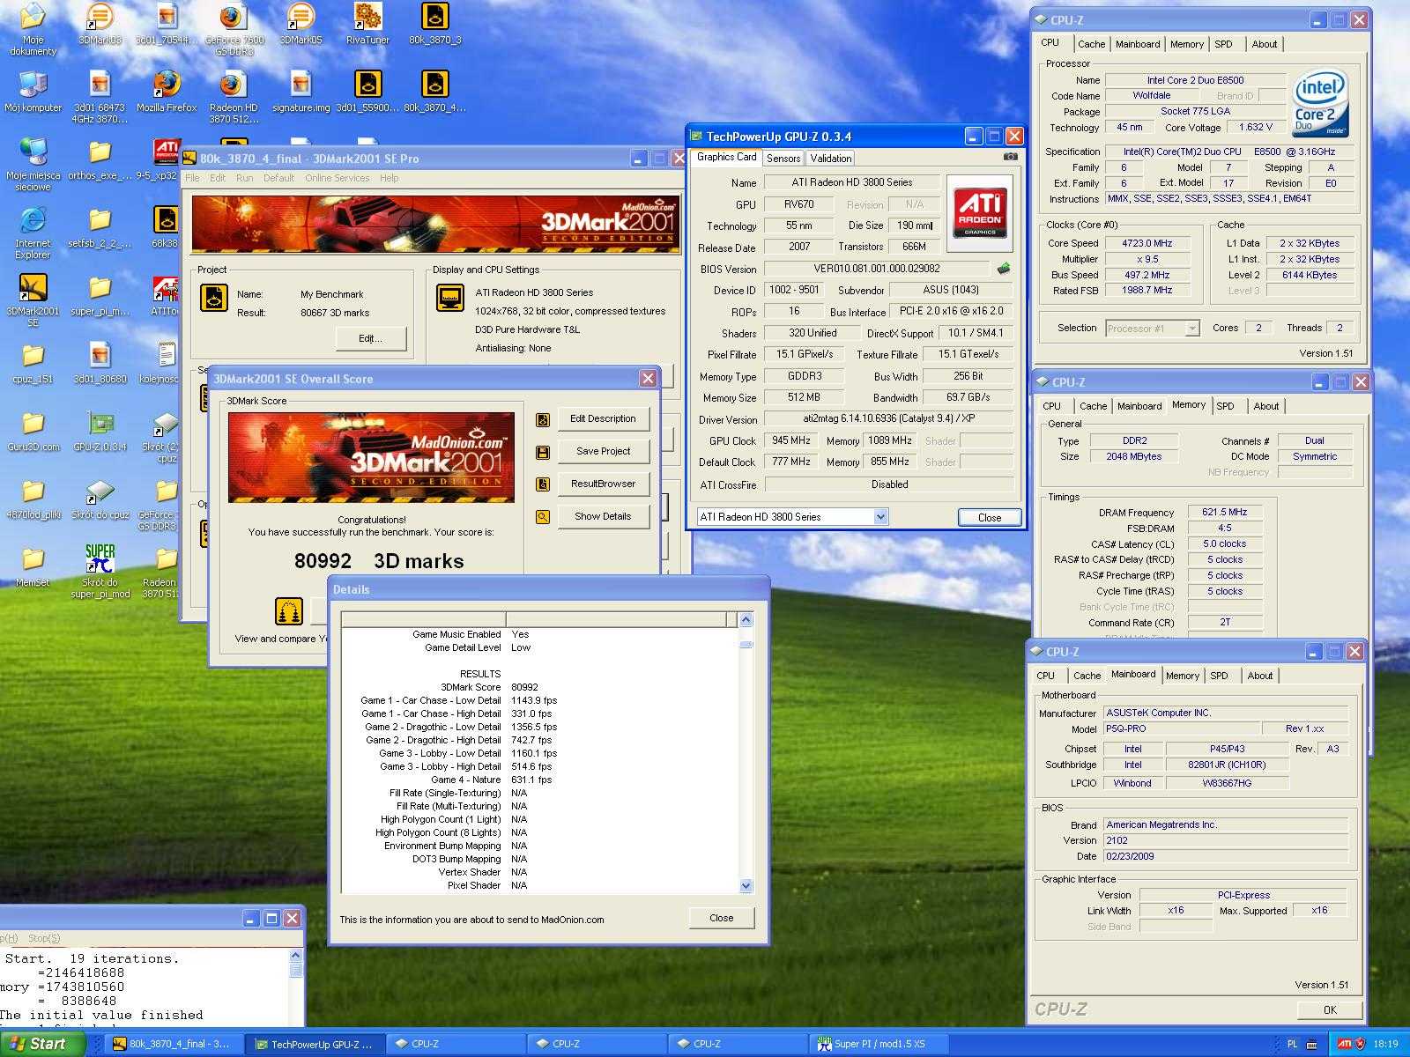Click the GPU-Z screenshot camera icon
This screenshot has height=1057, width=1410.
click(x=1010, y=157)
